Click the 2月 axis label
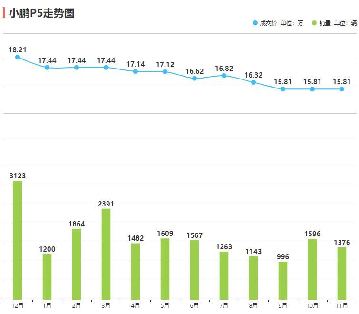Image resolution: width=359 pixels, height=314 pixels. tap(77, 305)
